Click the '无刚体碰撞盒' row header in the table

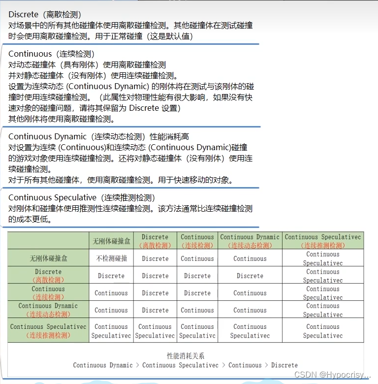[48, 258]
